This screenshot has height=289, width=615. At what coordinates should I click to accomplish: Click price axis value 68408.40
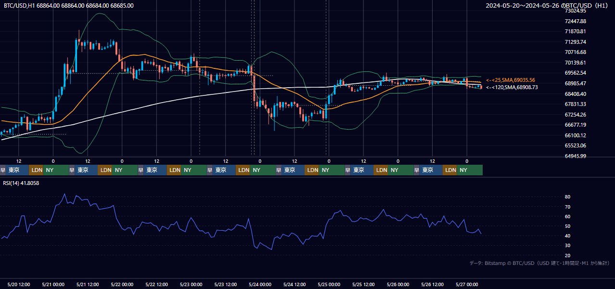pyautogui.click(x=575, y=94)
